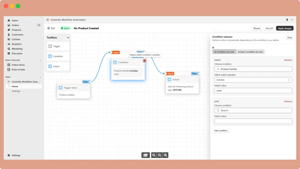300x169 pixels.
Task: Open Online Store sales channel
Action: point(18,65)
